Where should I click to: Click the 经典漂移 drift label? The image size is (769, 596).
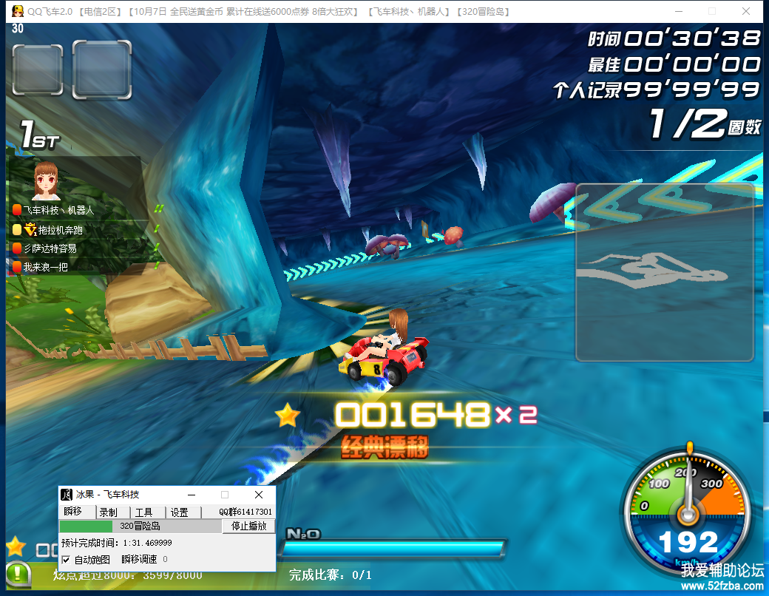point(385,447)
